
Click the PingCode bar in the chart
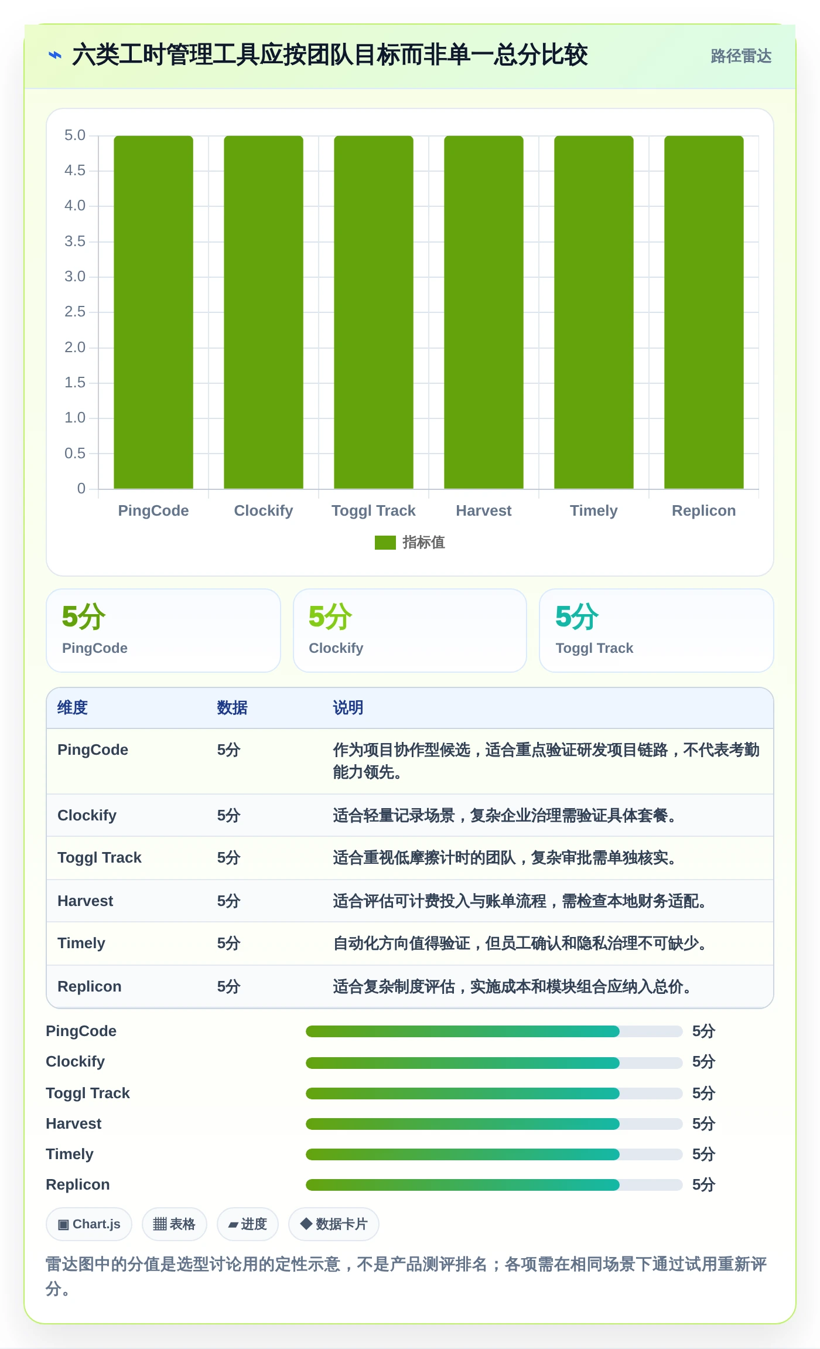click(x=153, y=312)
